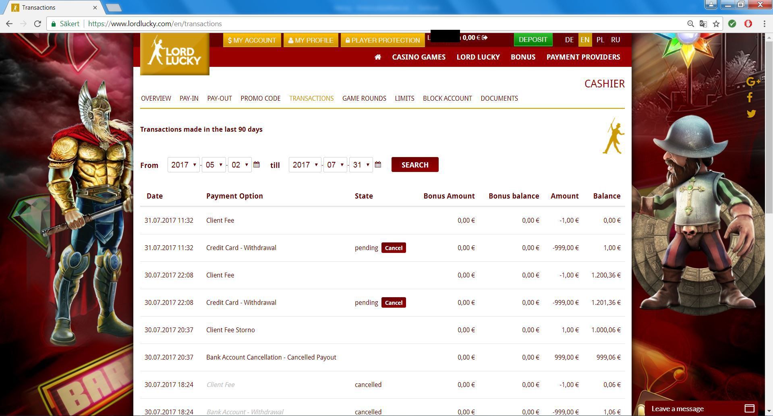Viewport: 773px width, 416px height.
Task: Click the My Profile button
Action: [x=311, y=40]
